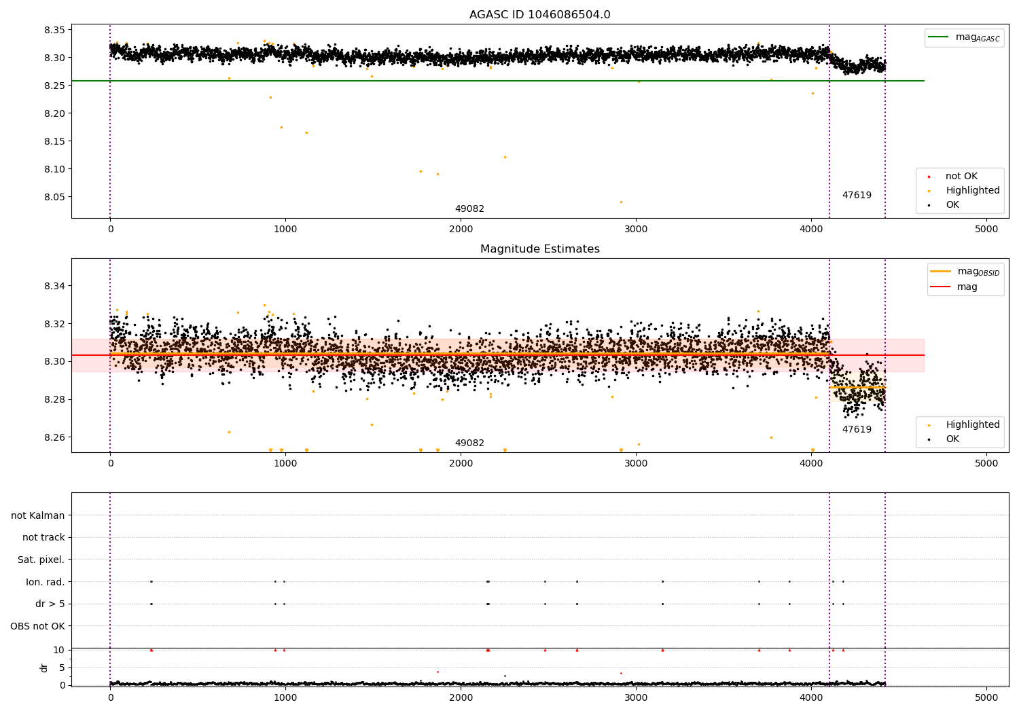
Task: Click the 'Ion. rad.' row label
Action: click(x=46, y=583)
